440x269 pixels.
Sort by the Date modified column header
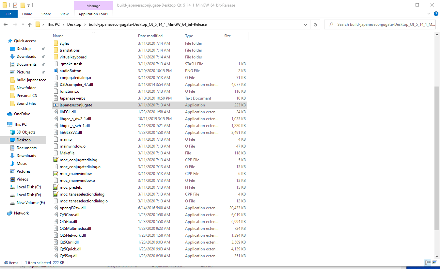[159, 36]
